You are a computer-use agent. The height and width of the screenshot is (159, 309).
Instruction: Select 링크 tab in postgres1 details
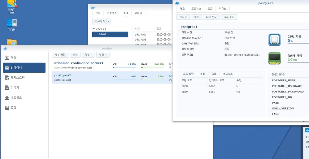(214, 74)
